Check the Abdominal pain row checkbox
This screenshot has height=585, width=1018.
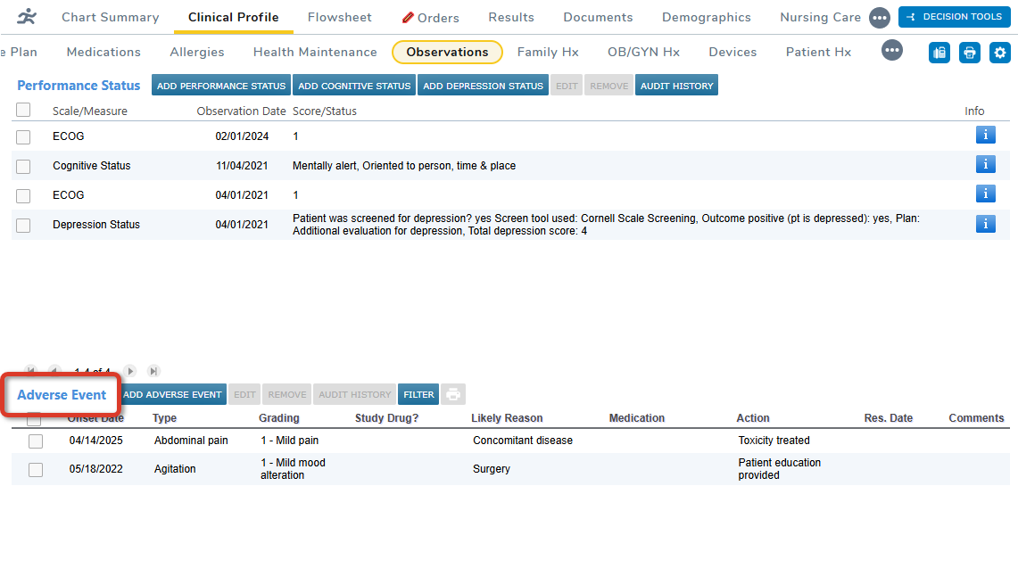point(36,441)
